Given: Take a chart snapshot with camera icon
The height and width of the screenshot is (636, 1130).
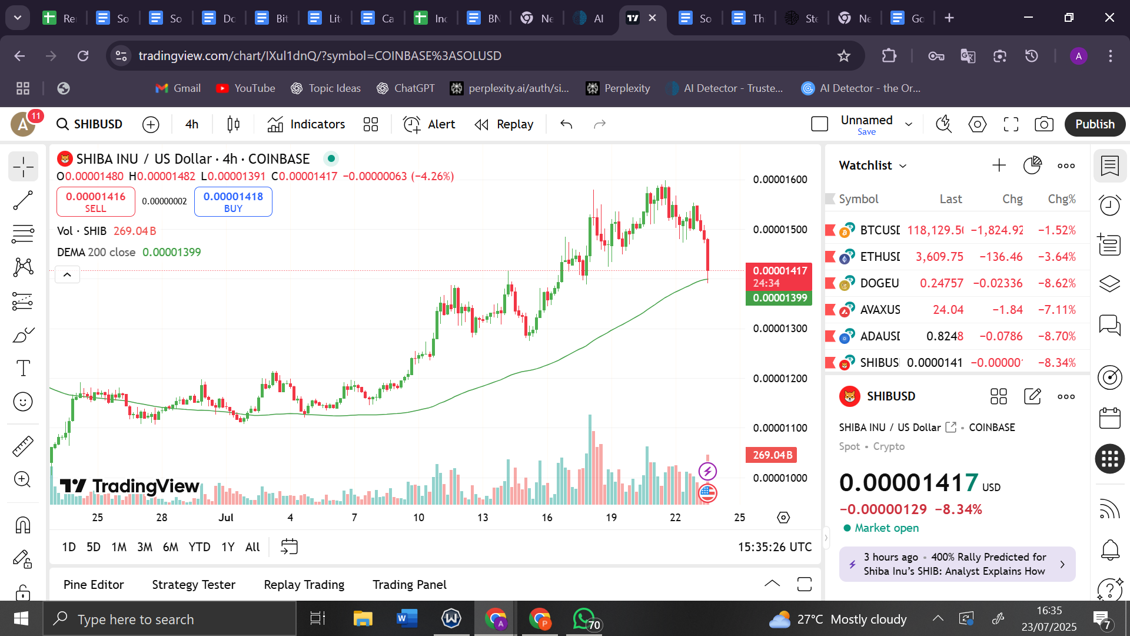Looking at the screenshot, I should [1044, 124].
